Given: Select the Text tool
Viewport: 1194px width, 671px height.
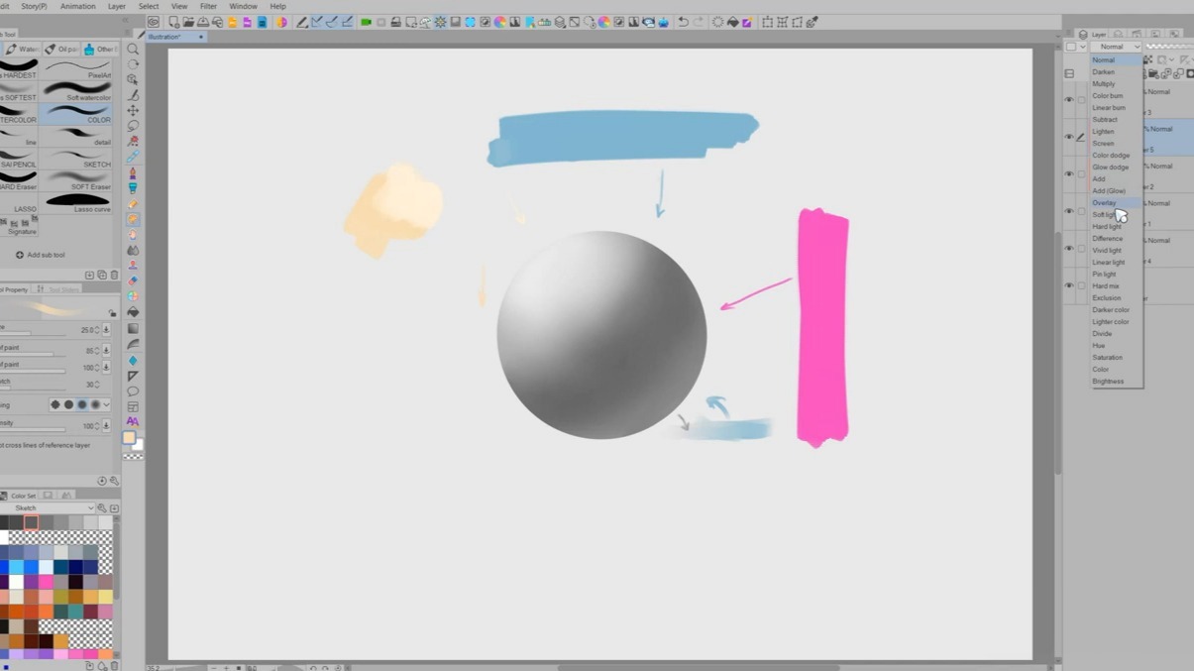Looking at the screenshot, I should point(133,422).
